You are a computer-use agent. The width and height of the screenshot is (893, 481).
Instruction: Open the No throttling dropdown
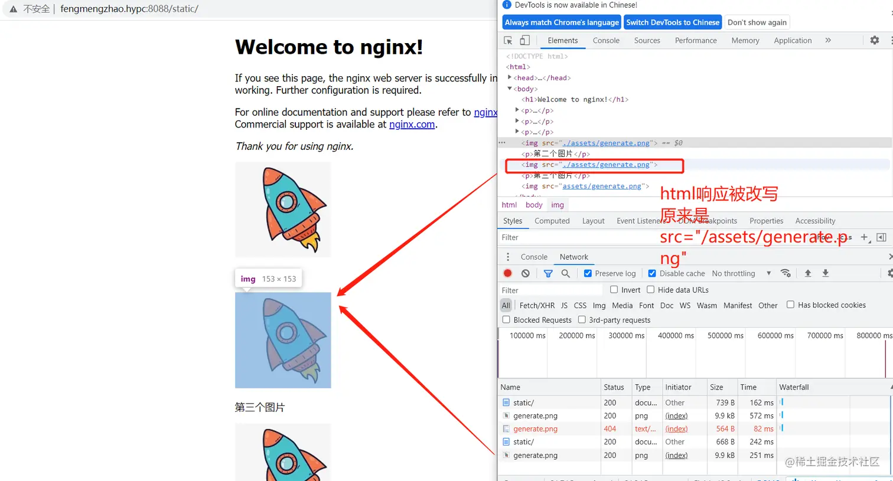[741, 273]
